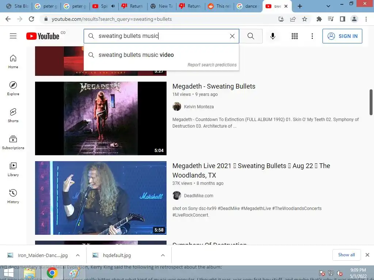Viewport: 374px width, 280px height.
Task: Open Megadeth Live 2021 Sweating Bullets title
Action: pyautogui.click(x=251, y=171)
